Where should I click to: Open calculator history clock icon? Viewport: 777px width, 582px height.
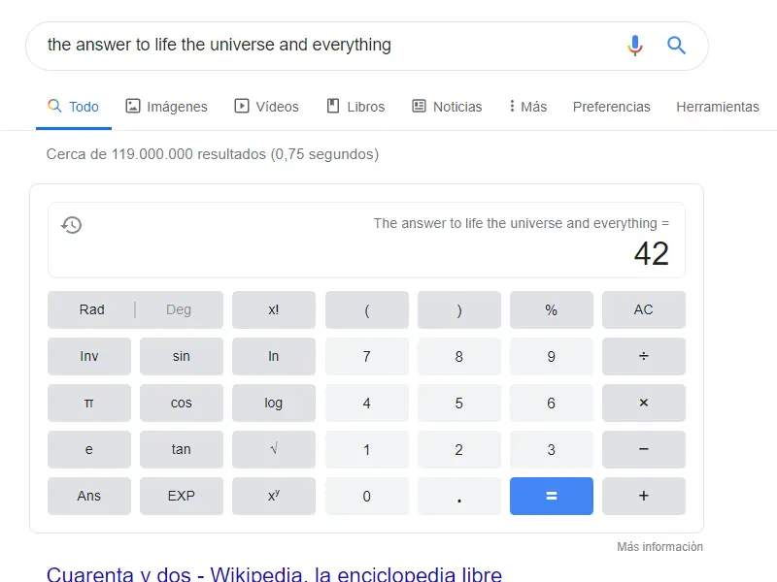[x=71, y=225]
